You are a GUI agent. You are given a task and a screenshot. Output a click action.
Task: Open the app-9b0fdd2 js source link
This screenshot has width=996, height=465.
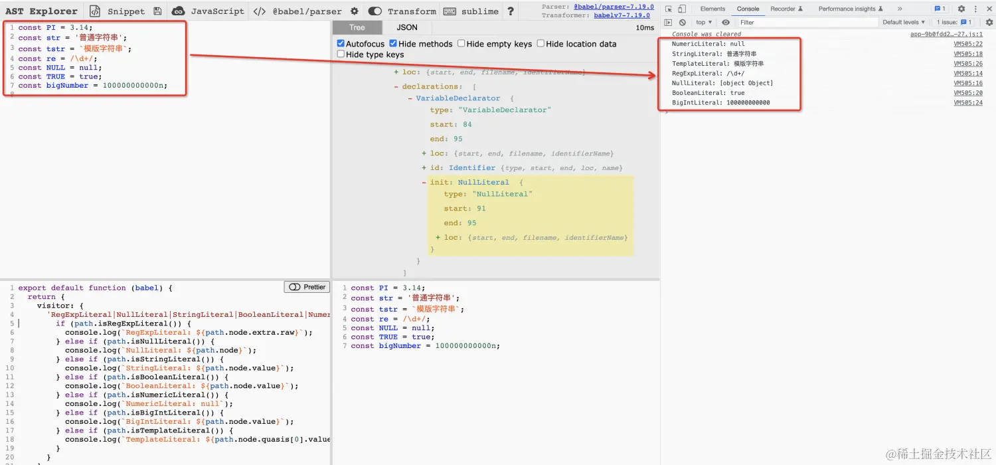click(x=946, y=34)
